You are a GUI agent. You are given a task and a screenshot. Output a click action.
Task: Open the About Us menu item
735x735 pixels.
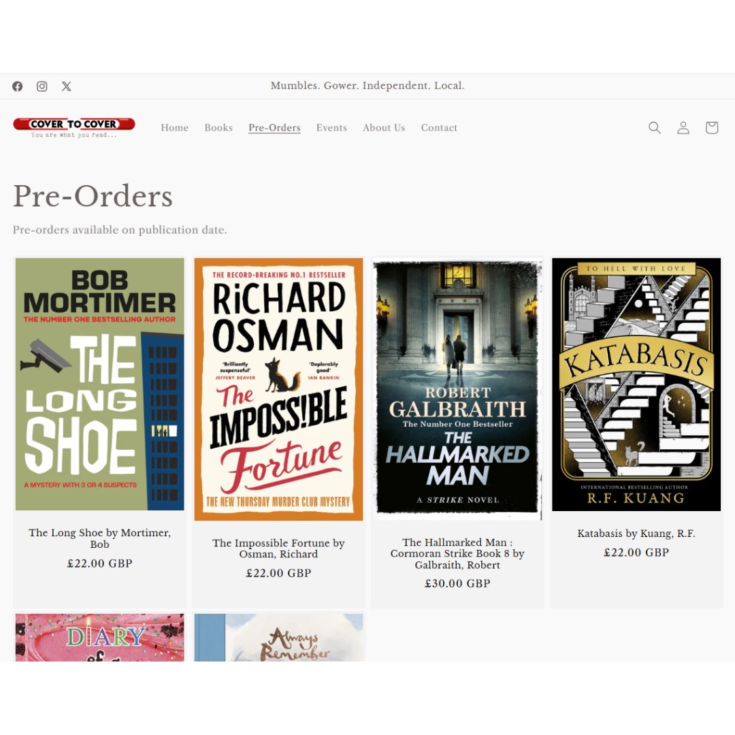point(384,127)
